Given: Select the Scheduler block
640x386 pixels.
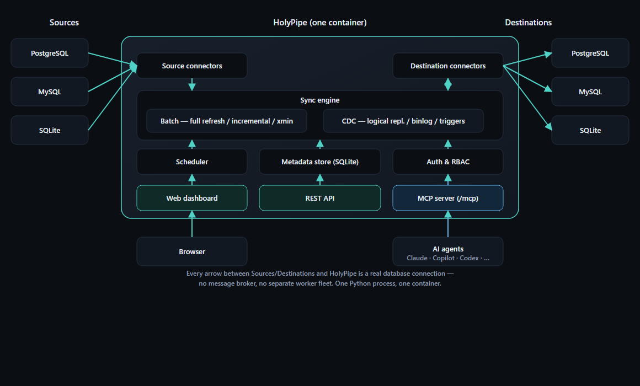Looking at the screenshot, I should (192, 162).
